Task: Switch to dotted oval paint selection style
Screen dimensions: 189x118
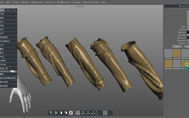Action: (x=110, y=113)
